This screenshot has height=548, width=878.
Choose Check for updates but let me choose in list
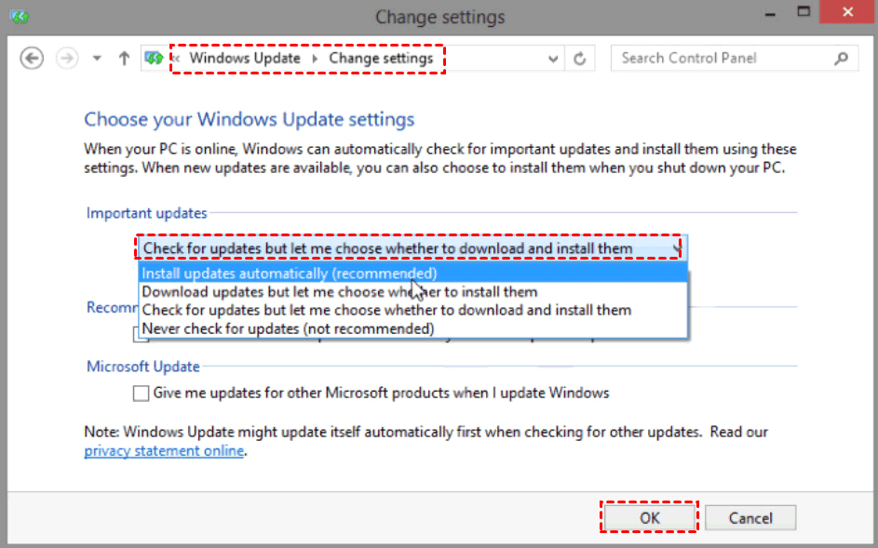tap(412, 310)
